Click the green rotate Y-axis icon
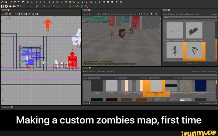The image size is (218, 136). pos(53,2)
